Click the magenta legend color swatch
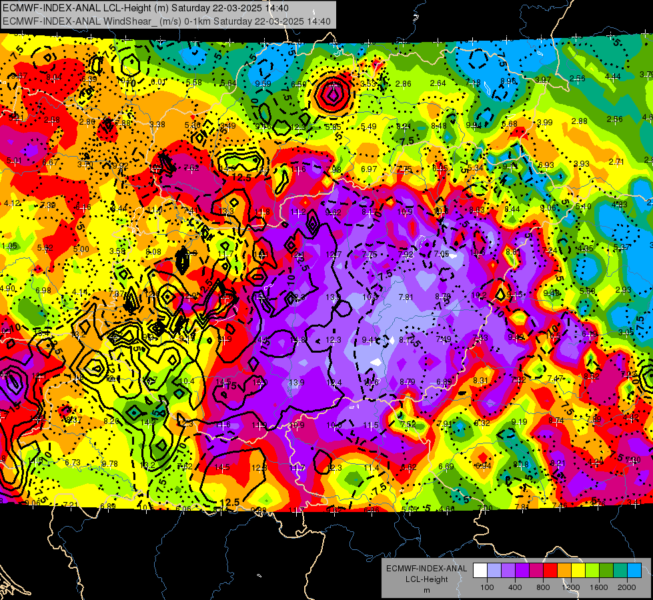The height and width of the screenshot is (600, 653). click(536, 571)
